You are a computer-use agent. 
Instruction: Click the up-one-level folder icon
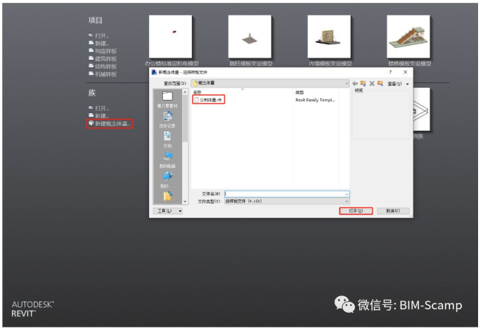coord(363,84)
